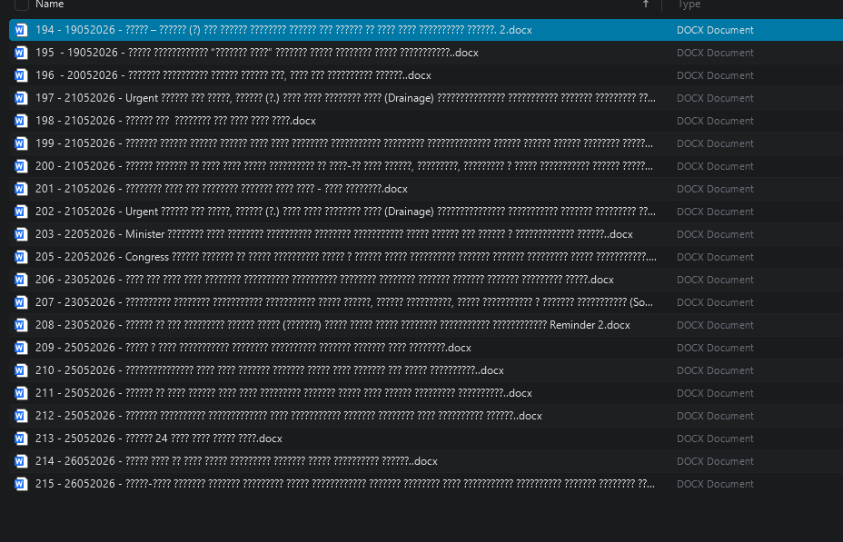The height and width of the screenshot is (542, 843).
Task: Click the sort direction arrow in Name column
Action: point(646,5)
